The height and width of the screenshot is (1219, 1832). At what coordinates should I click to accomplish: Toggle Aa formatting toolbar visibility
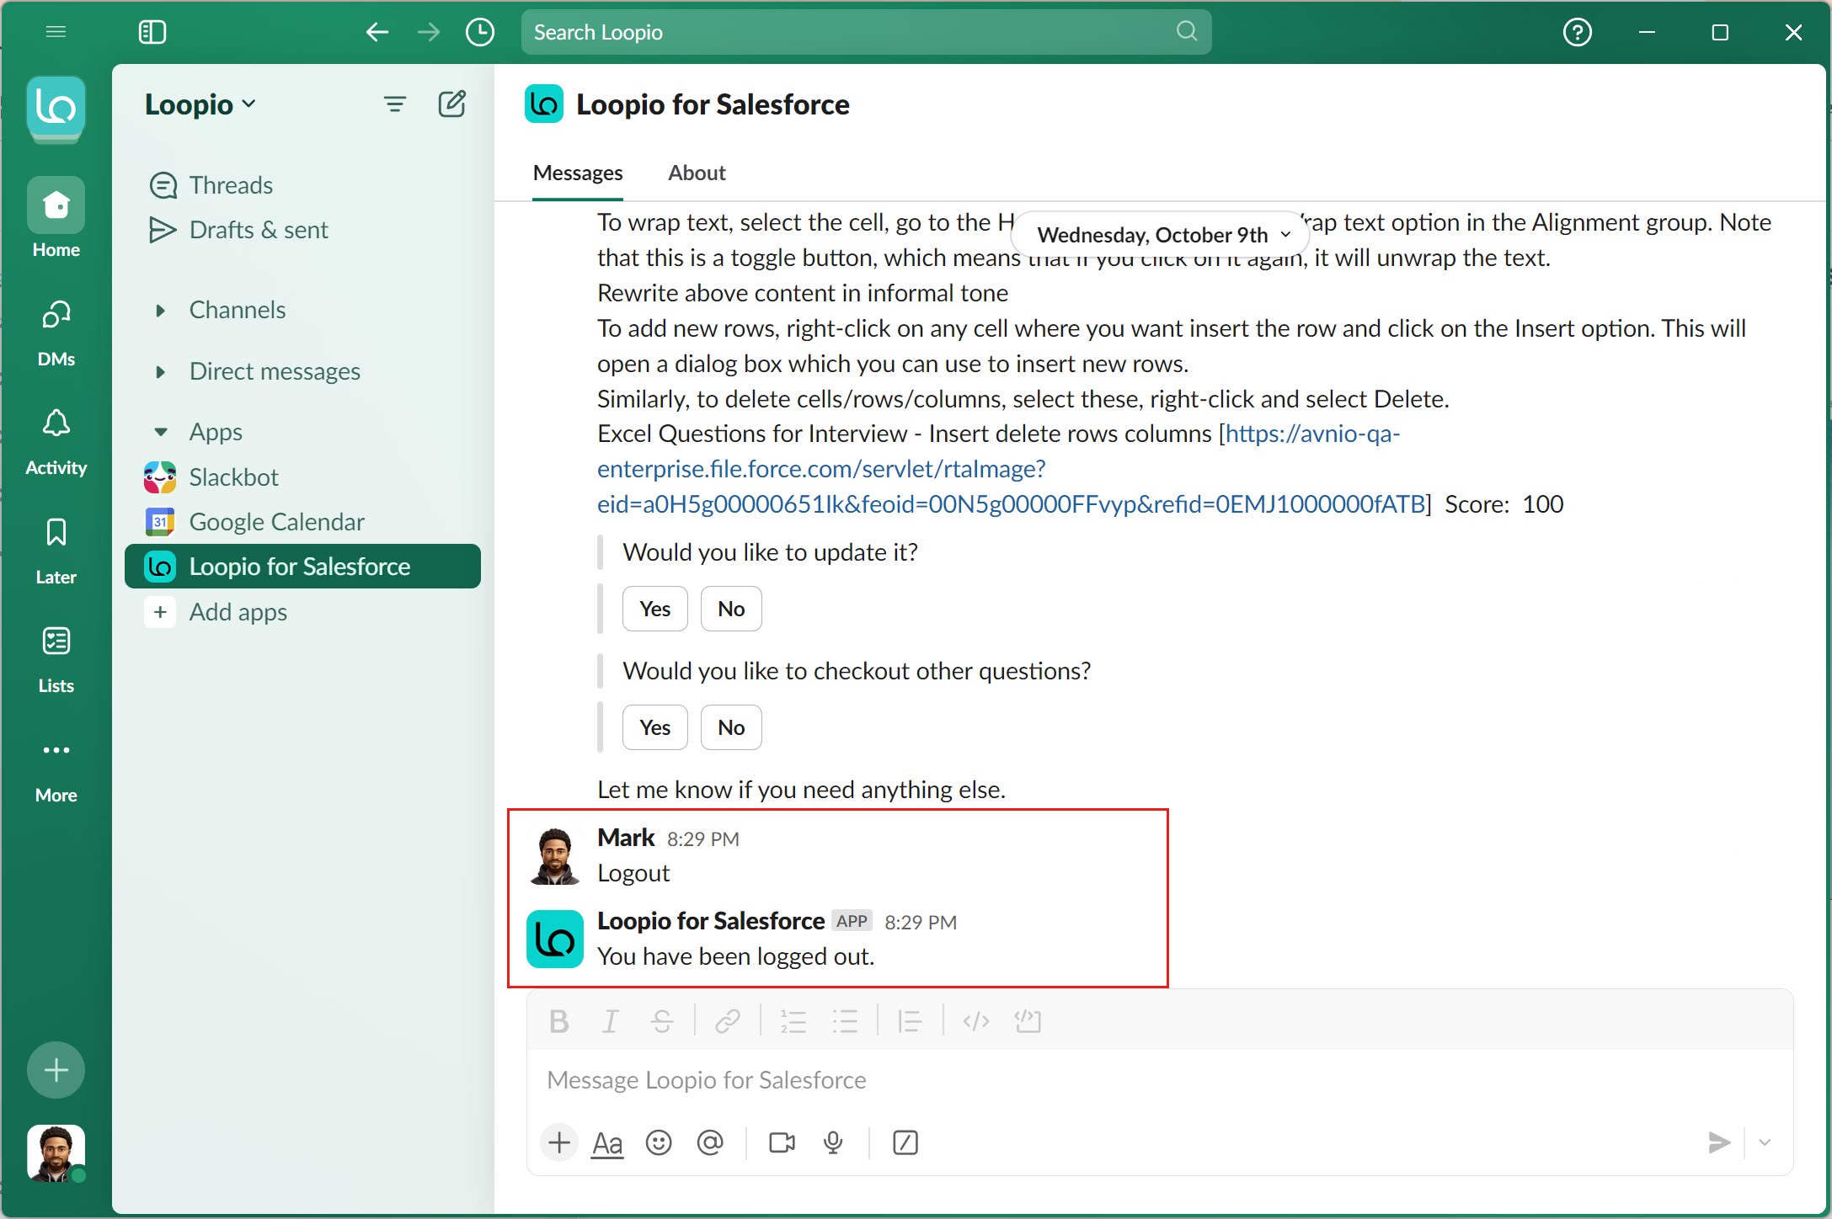tap(607, 1142)
